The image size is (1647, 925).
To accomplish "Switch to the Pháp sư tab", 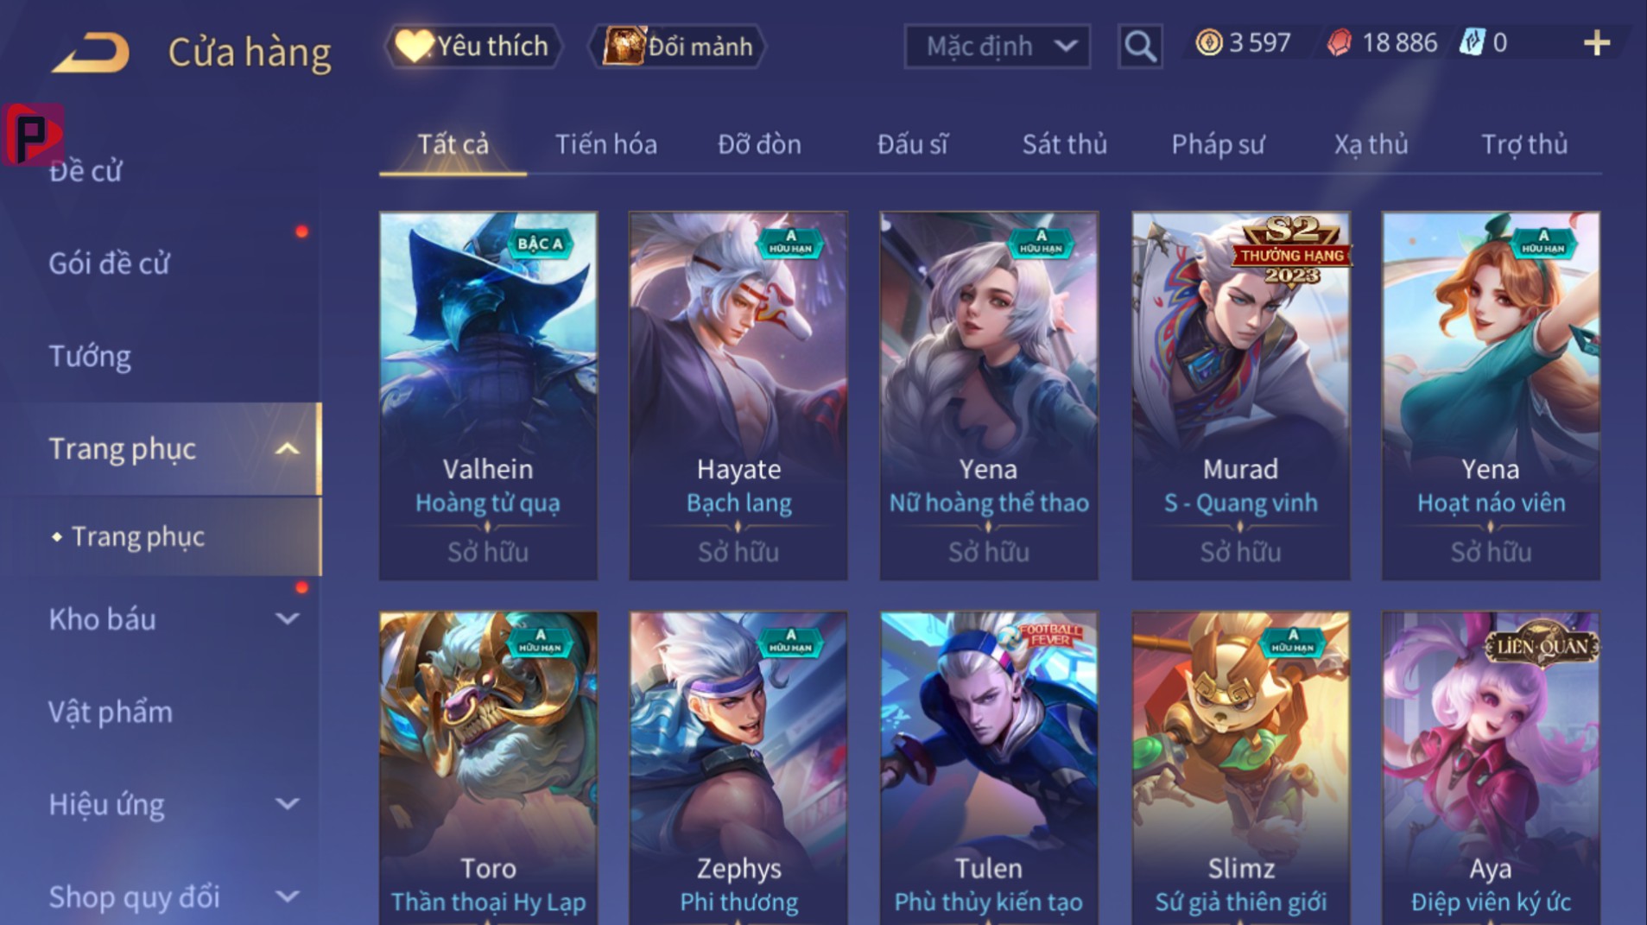I will [1218, 144].
